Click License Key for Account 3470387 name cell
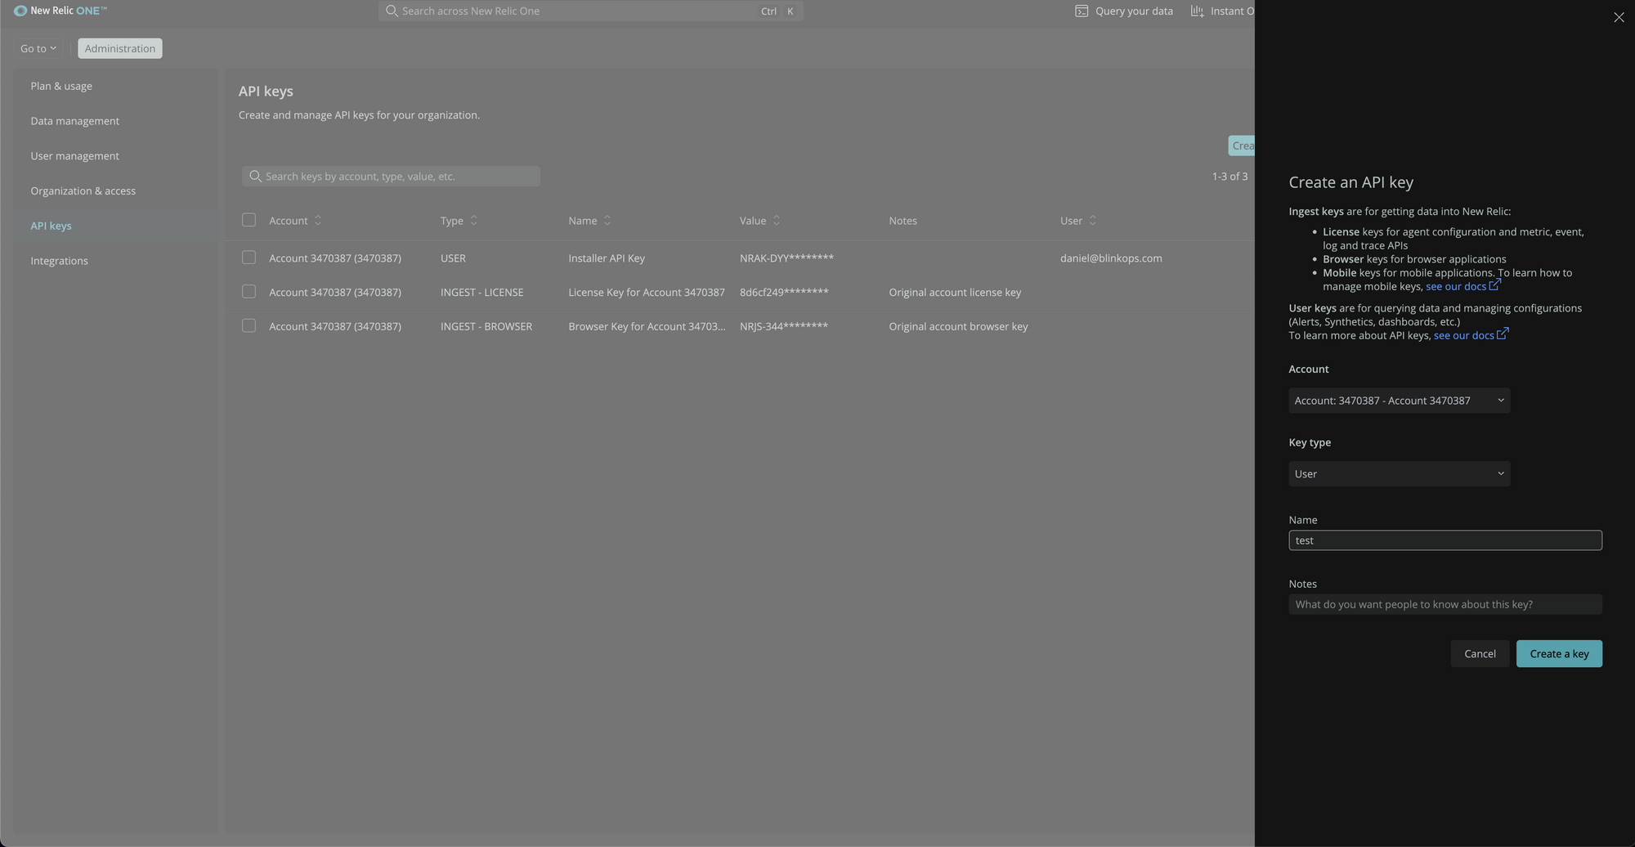 (647, 293)
